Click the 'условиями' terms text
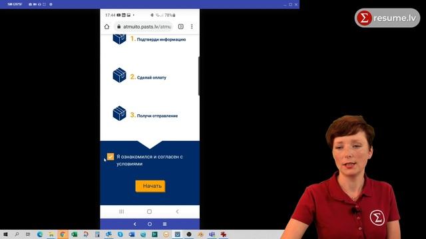The height and width of the screenshot is (239, 426). coord(129,164)
